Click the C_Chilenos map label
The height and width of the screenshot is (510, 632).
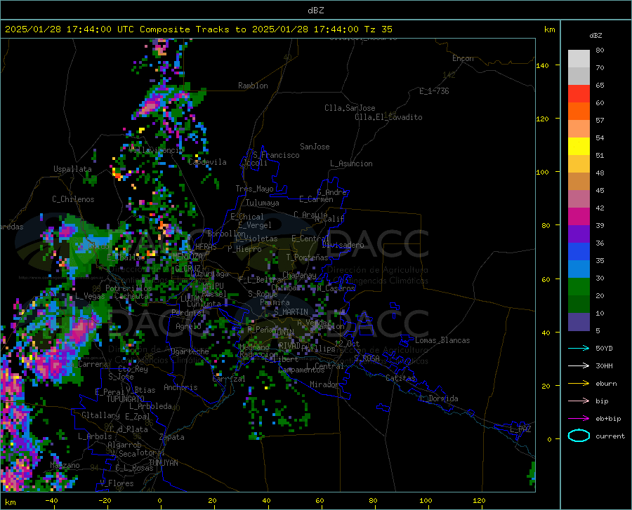tap(73, 199)
